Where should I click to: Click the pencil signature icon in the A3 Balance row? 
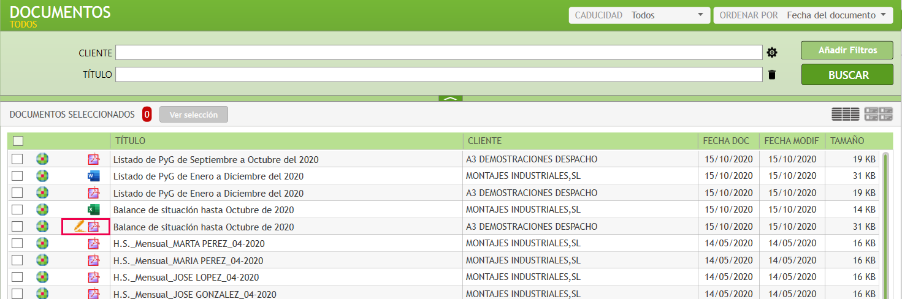pyautogui.click(x=79, y=227)
